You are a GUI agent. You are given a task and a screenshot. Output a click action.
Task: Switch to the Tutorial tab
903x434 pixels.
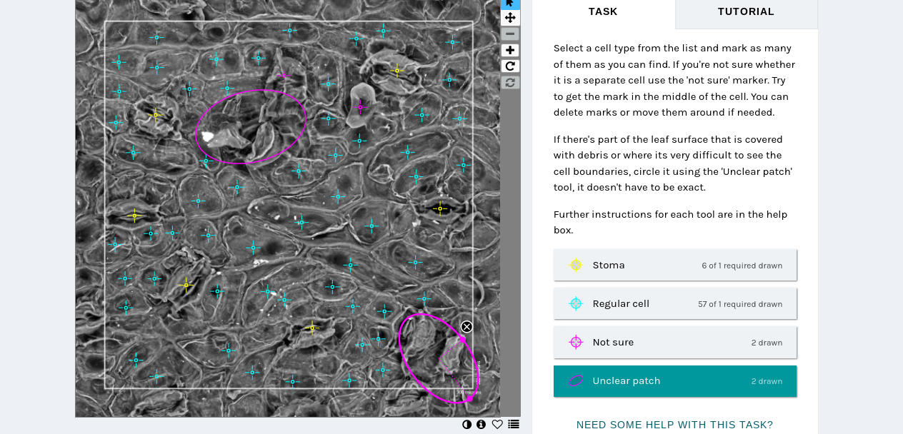746,11
